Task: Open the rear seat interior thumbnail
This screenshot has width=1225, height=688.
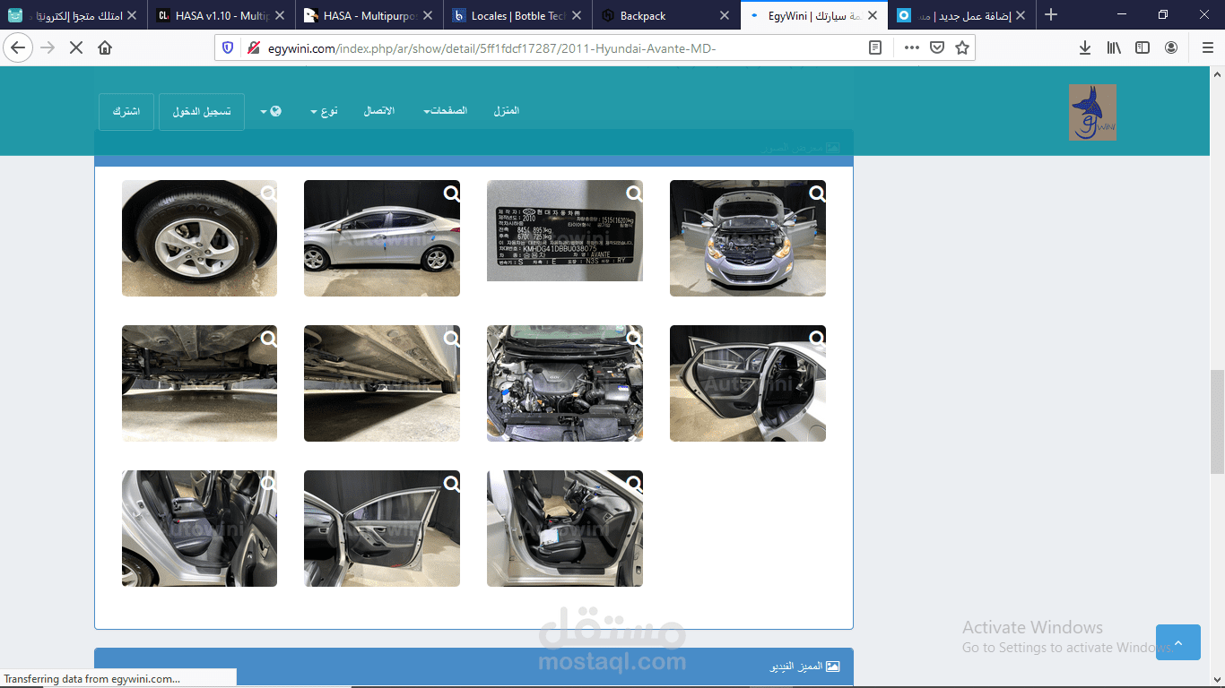Action: click(199, 529)
